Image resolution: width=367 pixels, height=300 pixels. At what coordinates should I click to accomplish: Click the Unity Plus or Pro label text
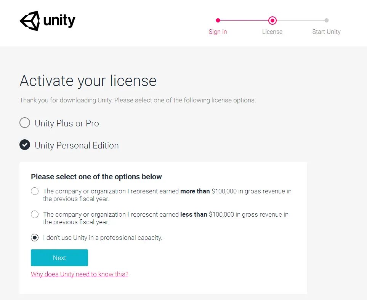pyautogui.click(x=67, y=123)
